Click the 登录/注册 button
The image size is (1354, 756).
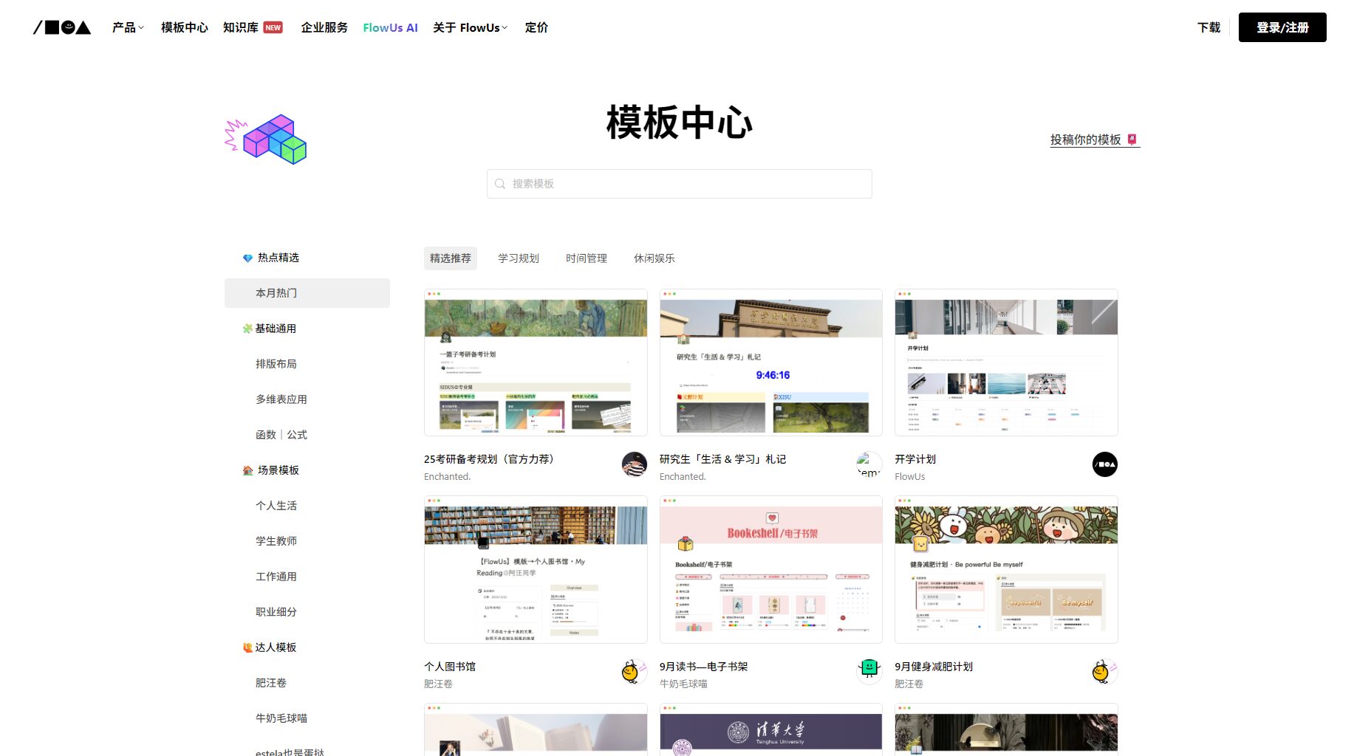click(1282, 27)
